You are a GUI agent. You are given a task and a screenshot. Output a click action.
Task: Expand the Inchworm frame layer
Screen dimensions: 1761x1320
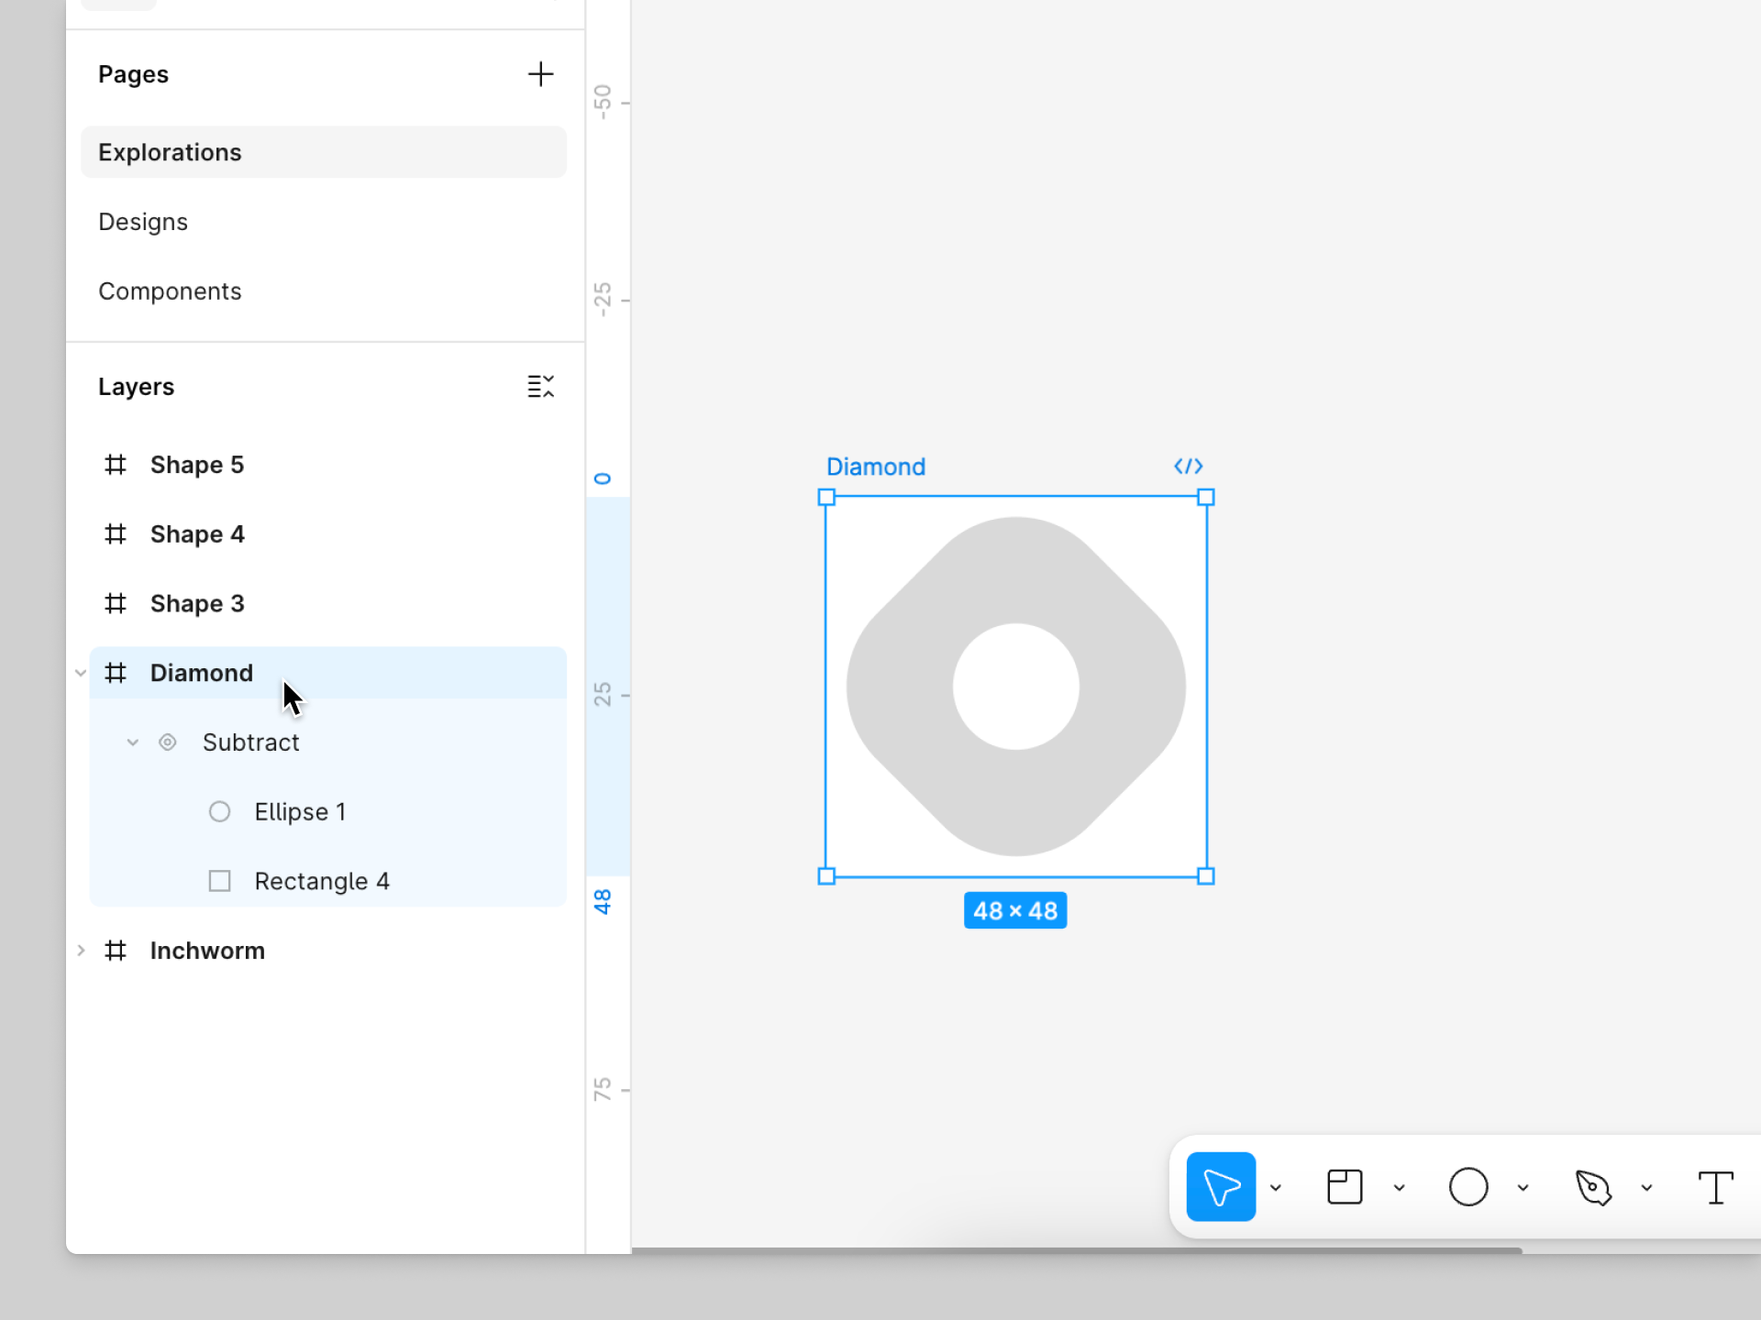81,951
